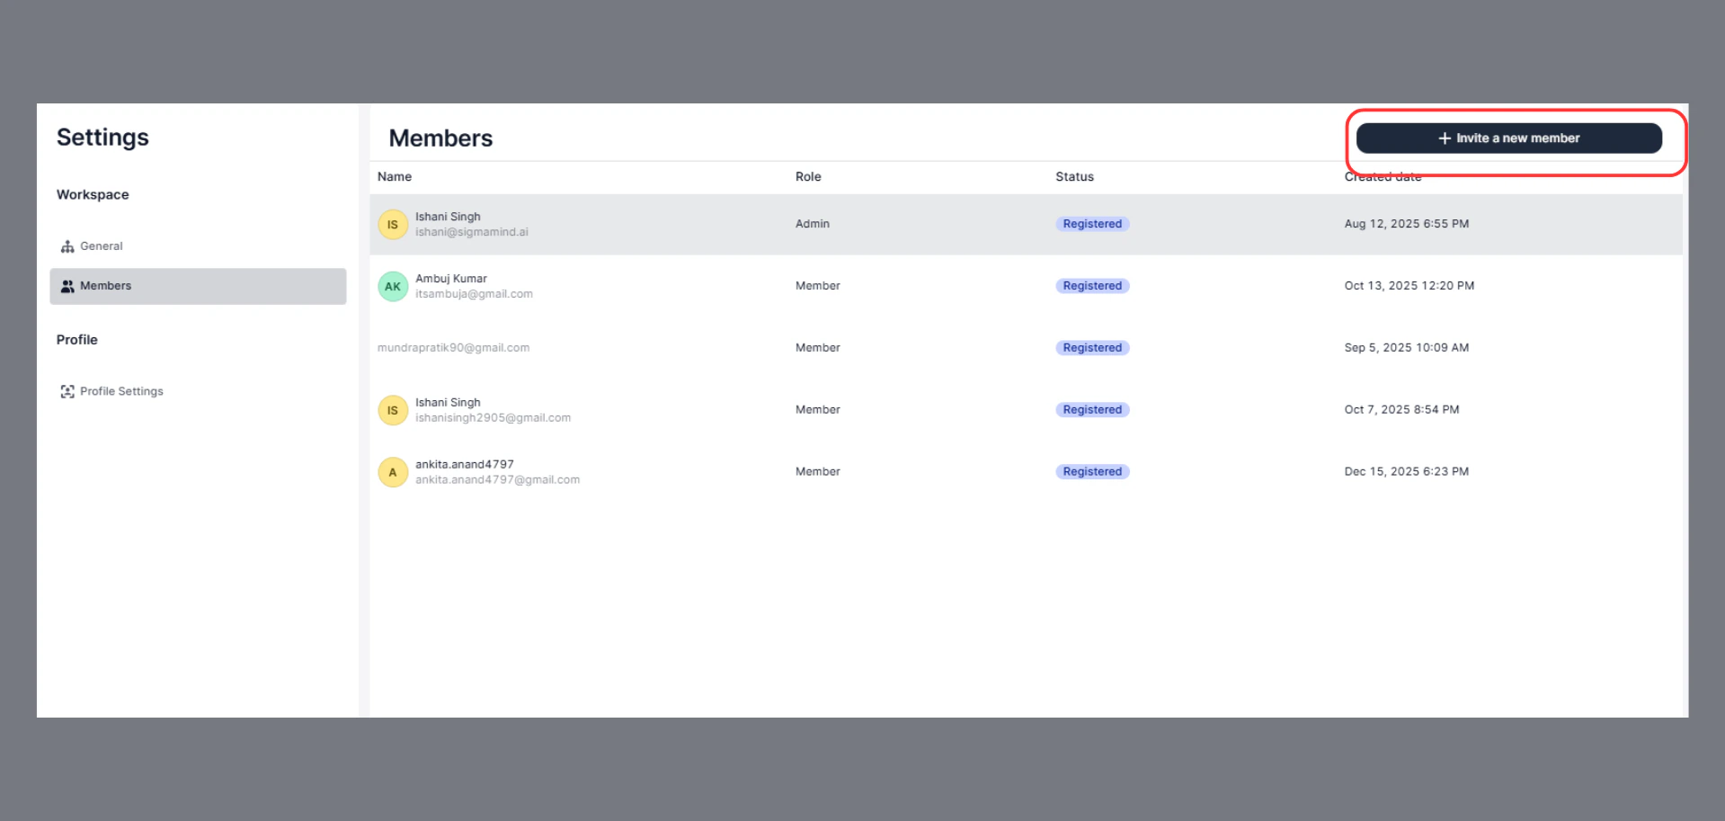Select the Members menu item
This screenshot has height=821, width=1725.
point(106,286)
